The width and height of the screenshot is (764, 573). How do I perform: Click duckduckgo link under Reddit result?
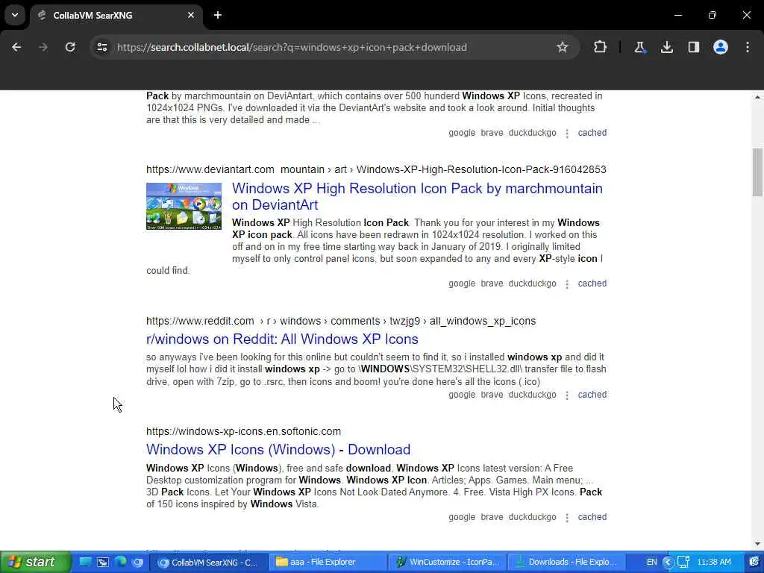pos(532,395)
